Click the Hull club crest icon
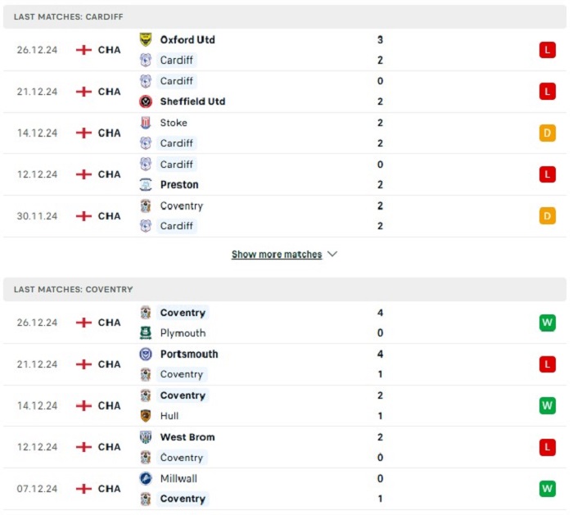This screenshot has height=515, width=573. tap(146, 416)
